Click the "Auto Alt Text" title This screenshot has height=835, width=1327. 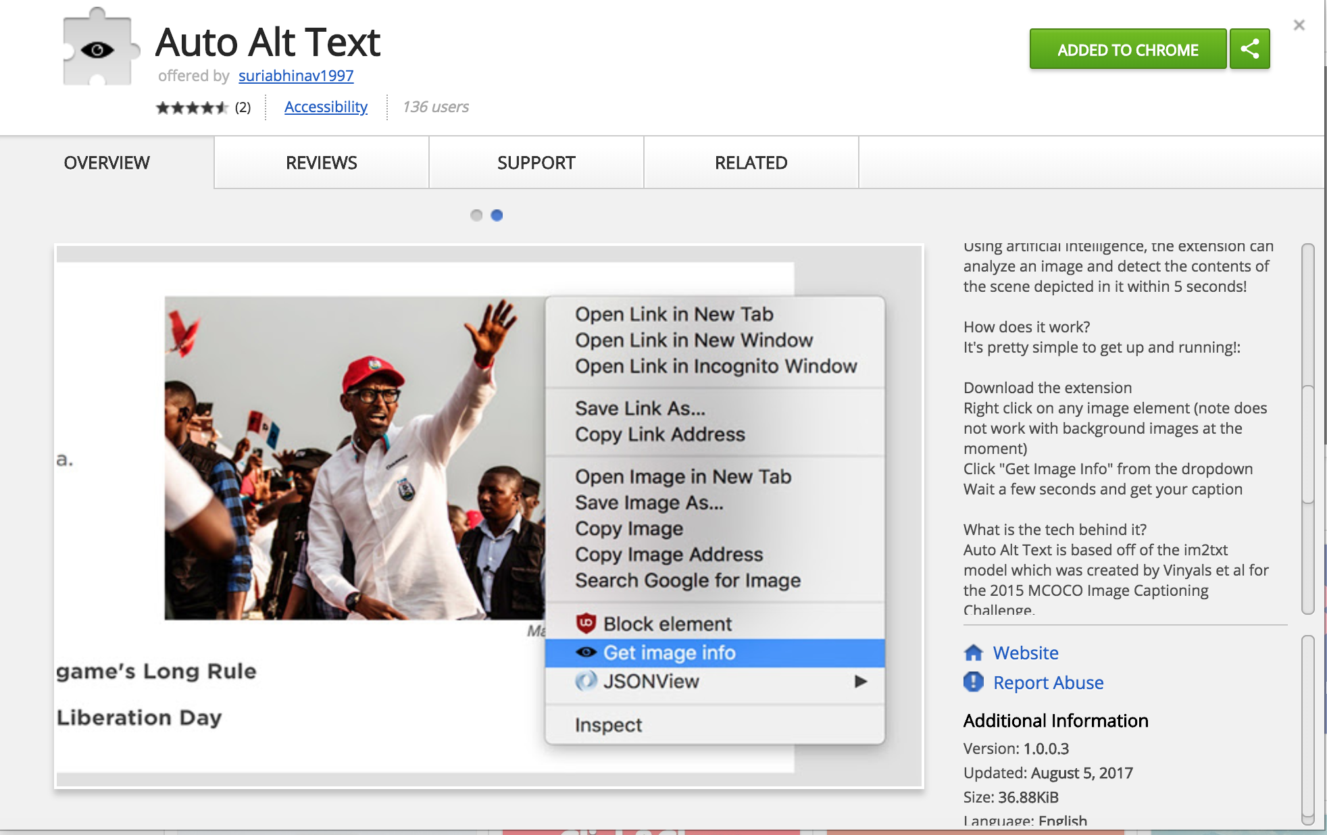[x=268, y=42]
